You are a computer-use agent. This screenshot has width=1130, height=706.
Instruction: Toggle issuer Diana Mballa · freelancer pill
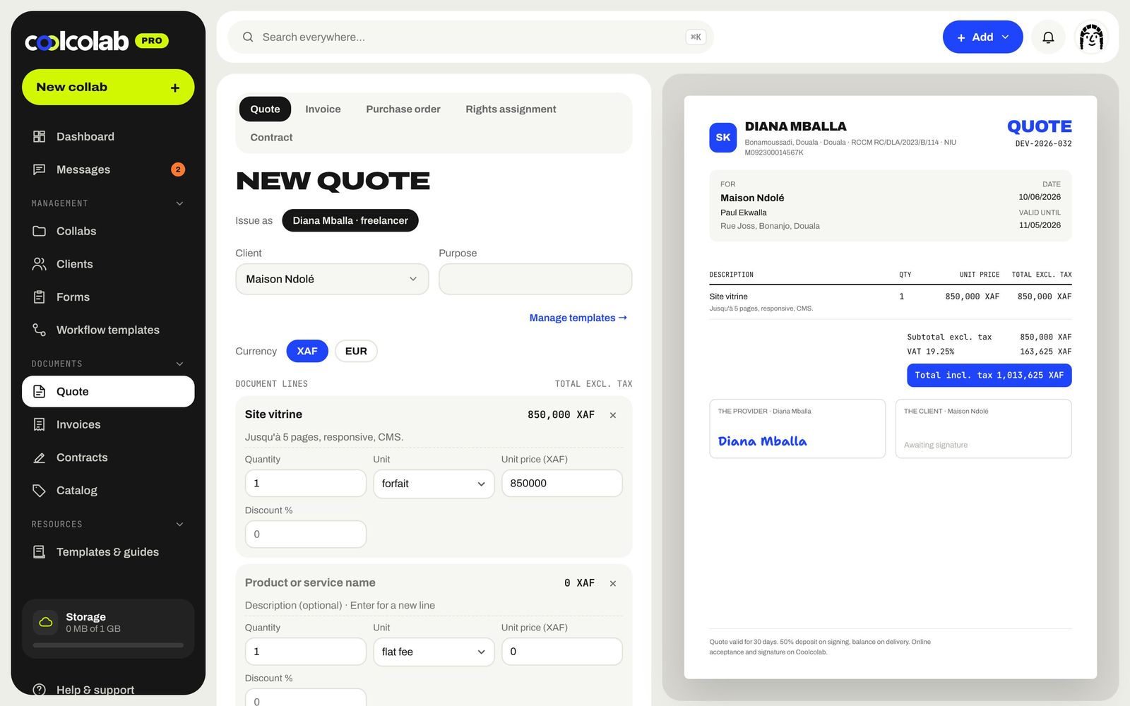[x=350, y=220]
